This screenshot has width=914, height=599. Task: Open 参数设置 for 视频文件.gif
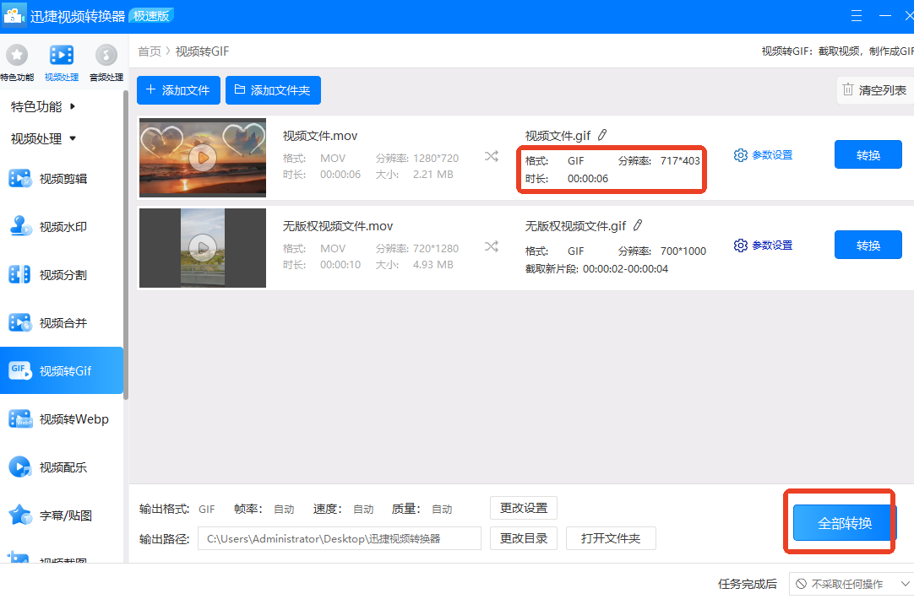[763, 155]
